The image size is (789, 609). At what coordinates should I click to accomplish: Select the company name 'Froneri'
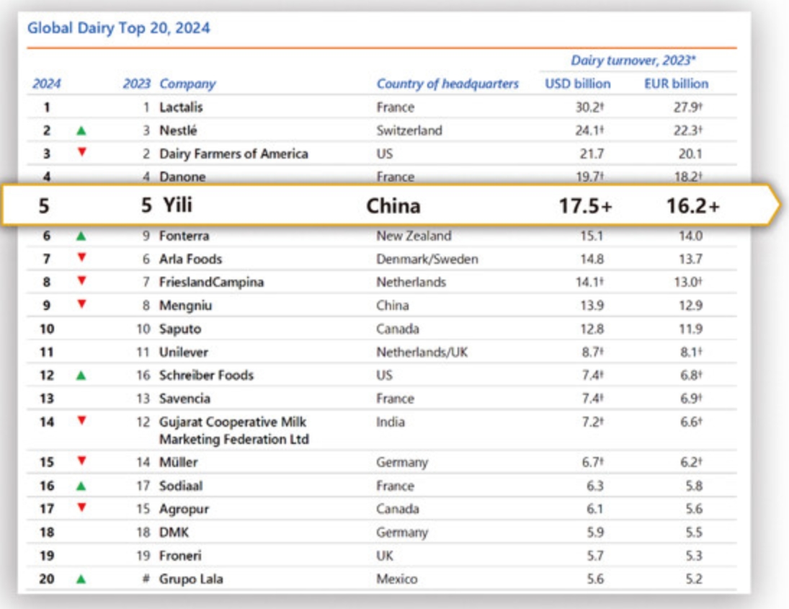point(180,555)
